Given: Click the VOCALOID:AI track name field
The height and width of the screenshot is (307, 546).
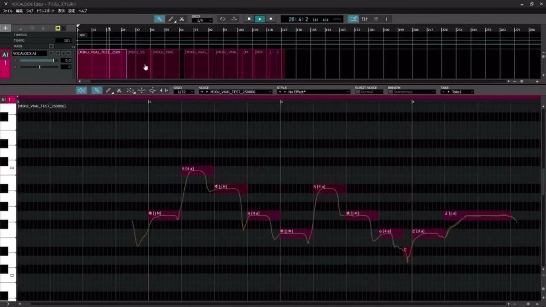Looking at the screenshot, I should (x=29, y=53).
